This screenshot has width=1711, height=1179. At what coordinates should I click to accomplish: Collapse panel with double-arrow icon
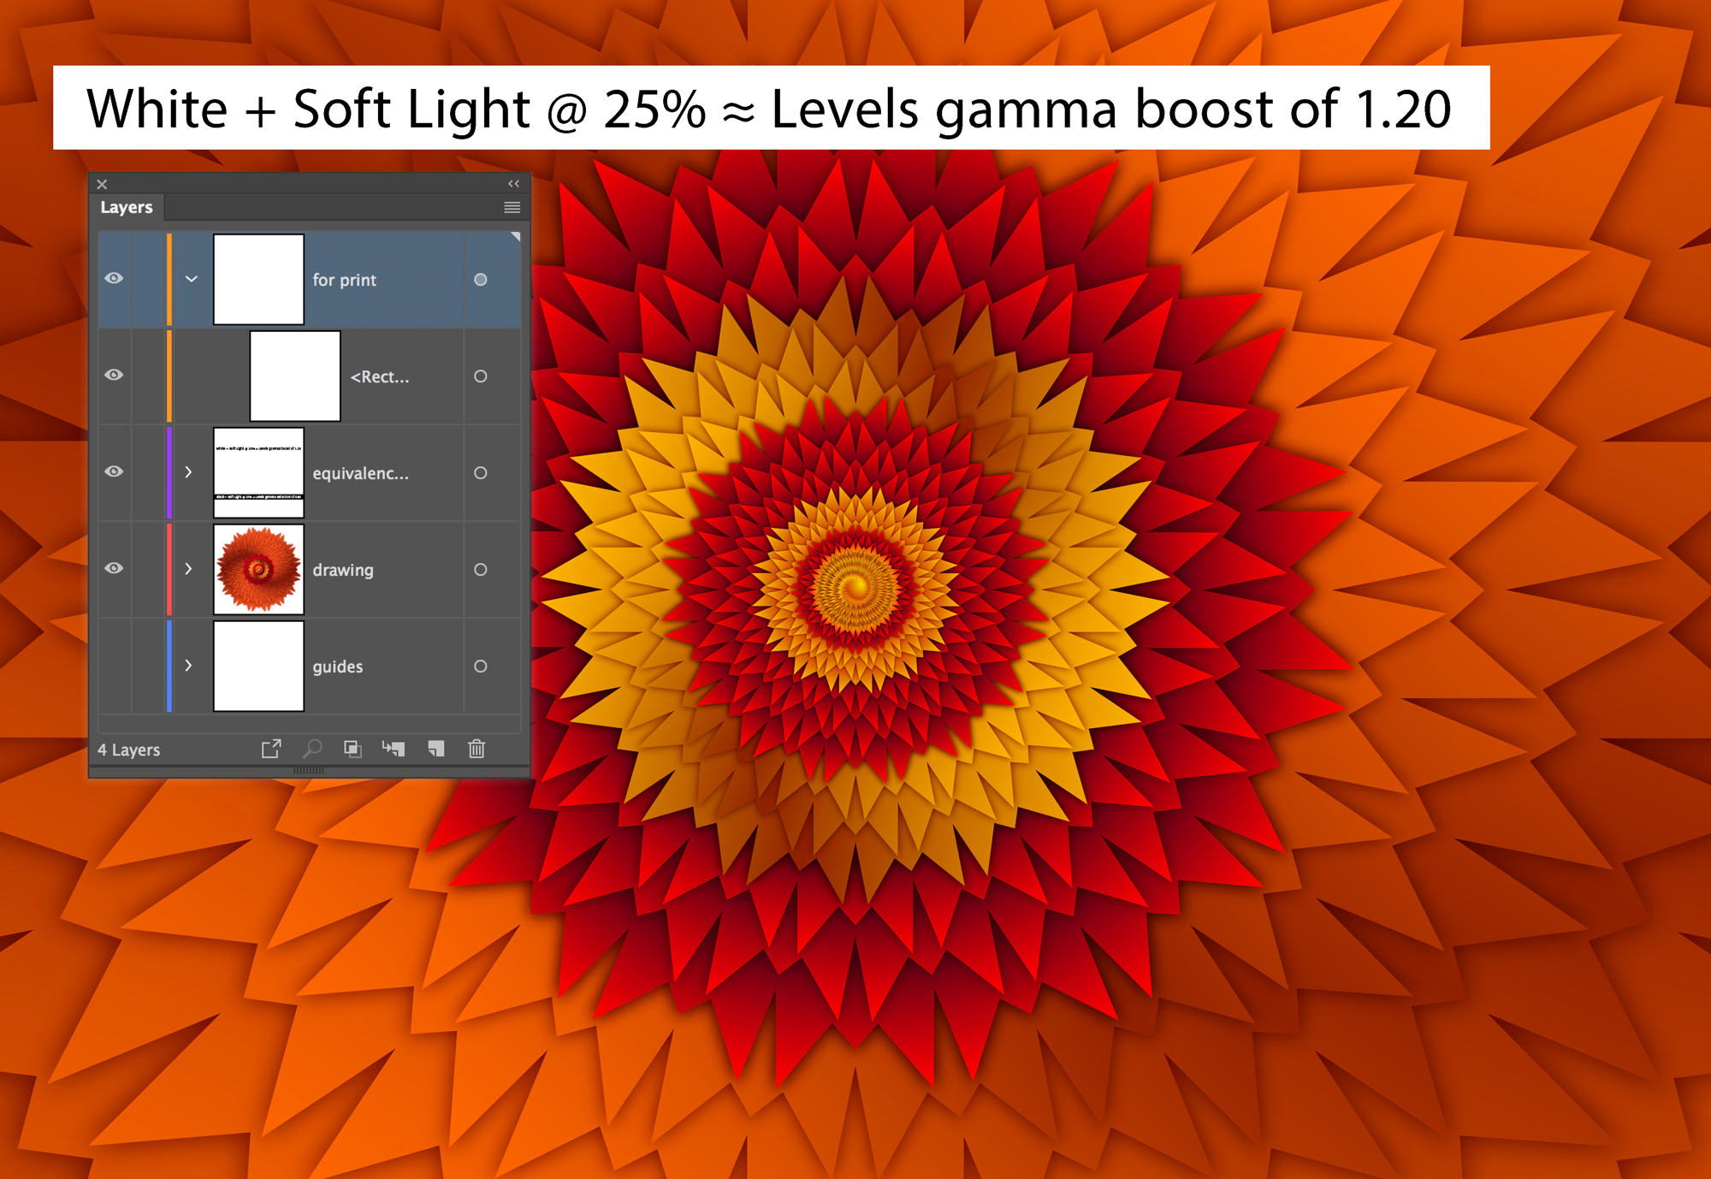tap(513, 184)
